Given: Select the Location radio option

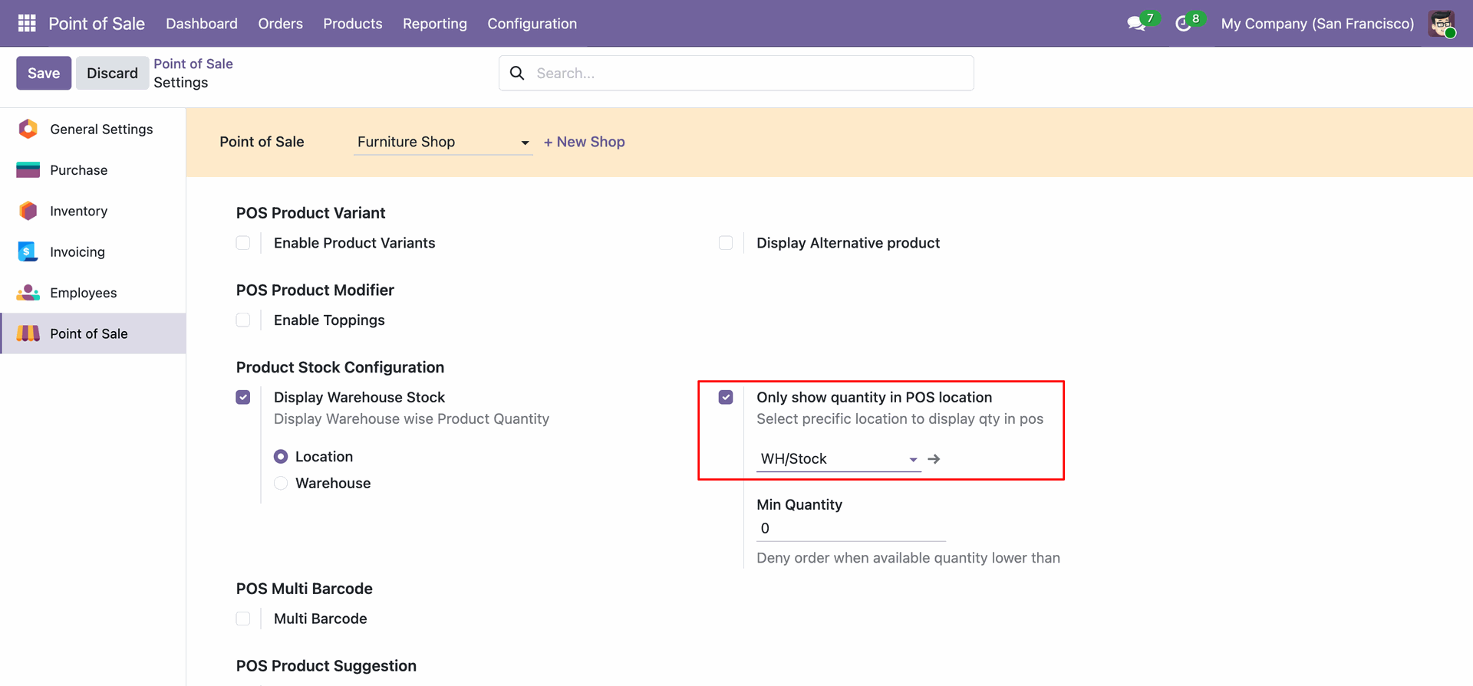Looking at the screenshot, I should coord(281,457).
